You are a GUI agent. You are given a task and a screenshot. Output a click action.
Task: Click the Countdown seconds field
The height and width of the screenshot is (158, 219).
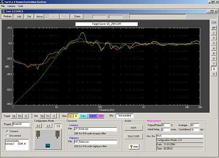point(194,130)
